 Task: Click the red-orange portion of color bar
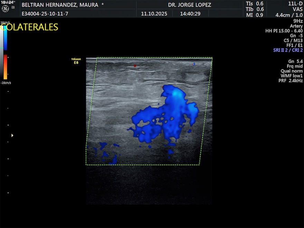[5, 67]
